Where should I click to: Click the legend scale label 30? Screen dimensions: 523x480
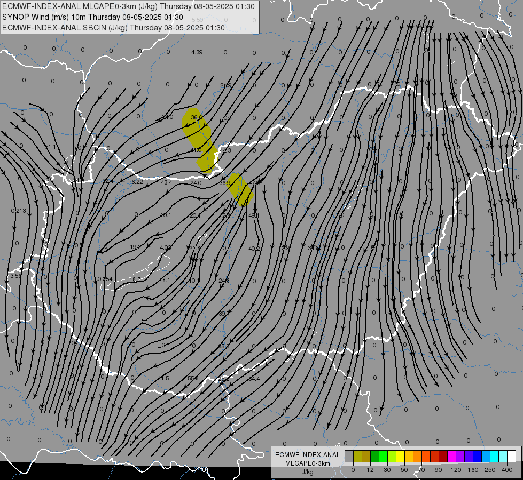[387, 470]
